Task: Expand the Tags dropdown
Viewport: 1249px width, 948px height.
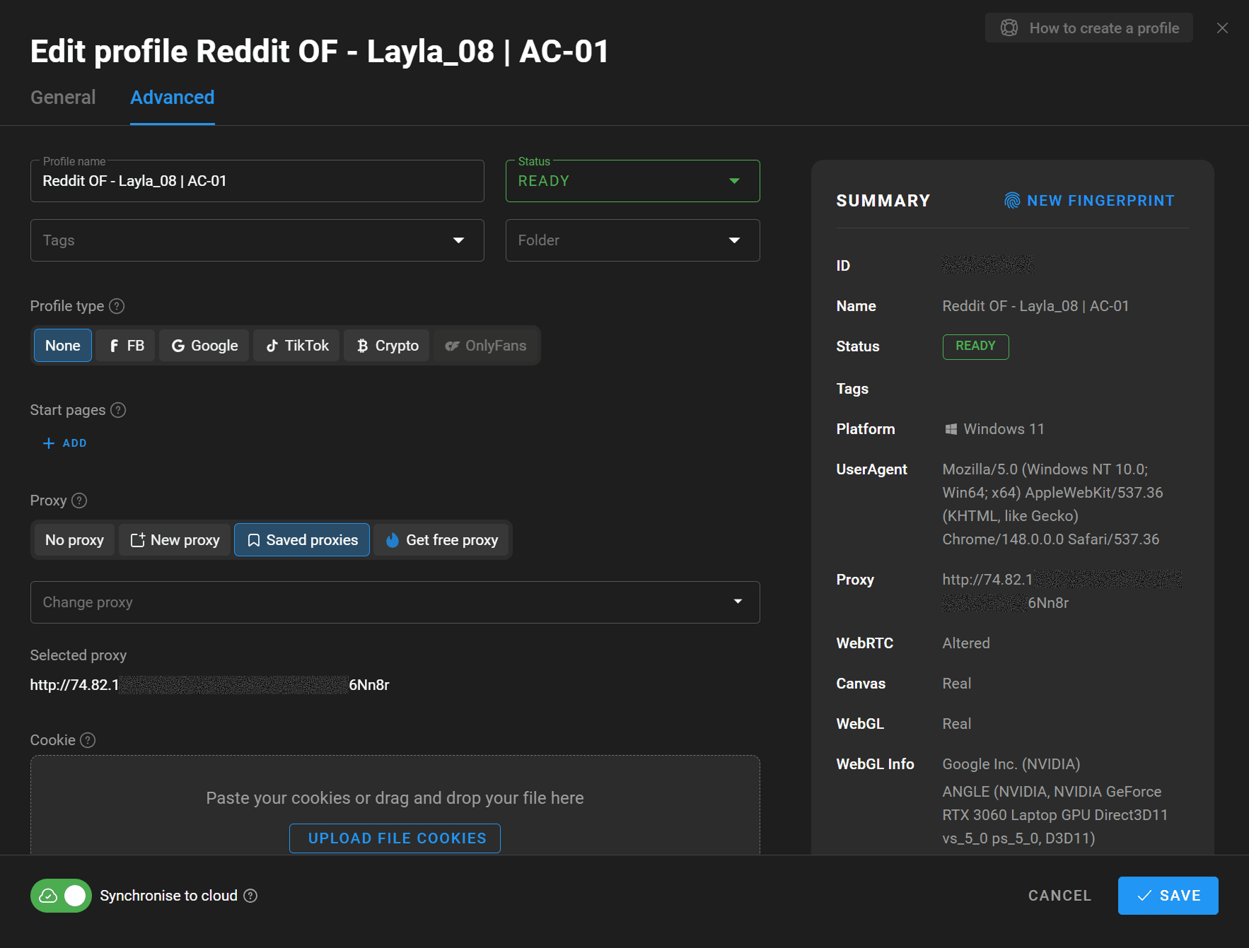Action: 257,240
